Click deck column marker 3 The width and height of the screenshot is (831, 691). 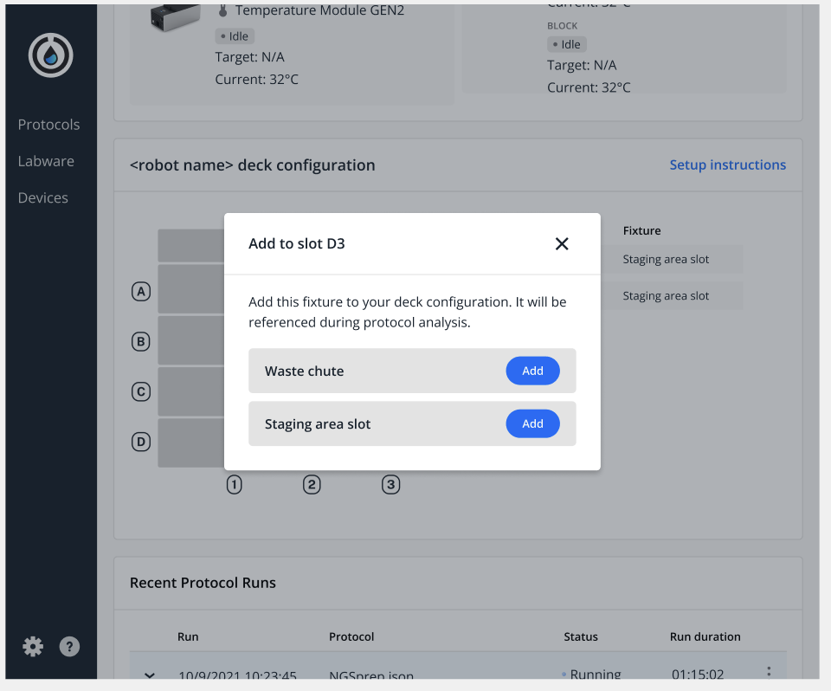point(390,484)
